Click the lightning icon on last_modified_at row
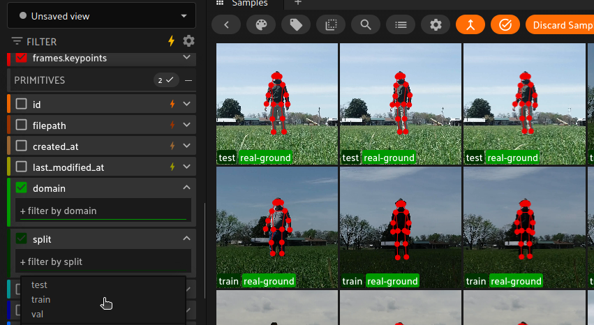This screenshot has width=594, height=325. (x=172, y=167)
